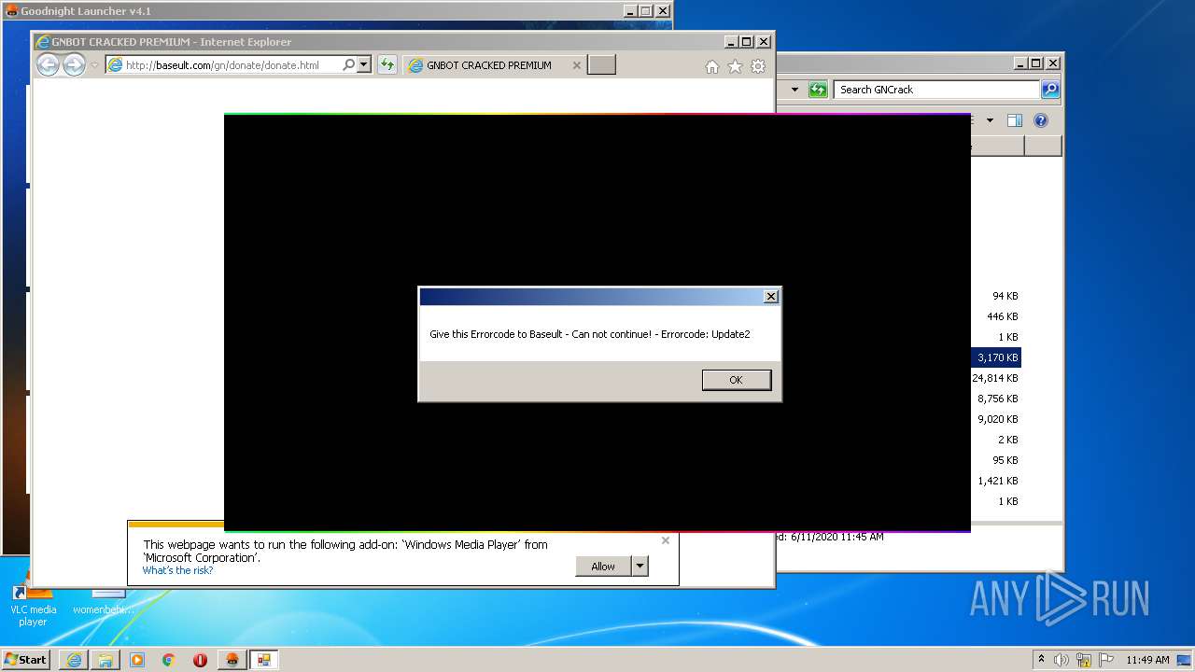The image size is (1195, 672).
Task: Open the volume speaker tray icon
Action: point(1061,660)
